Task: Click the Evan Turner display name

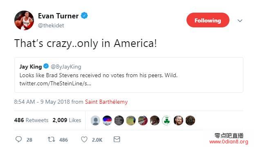Action: [58, 16]
